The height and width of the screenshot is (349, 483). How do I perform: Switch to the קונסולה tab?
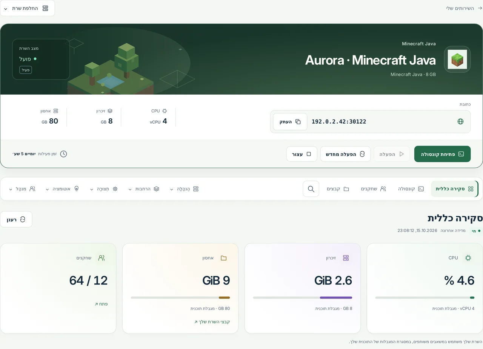(x=411, y=189)
